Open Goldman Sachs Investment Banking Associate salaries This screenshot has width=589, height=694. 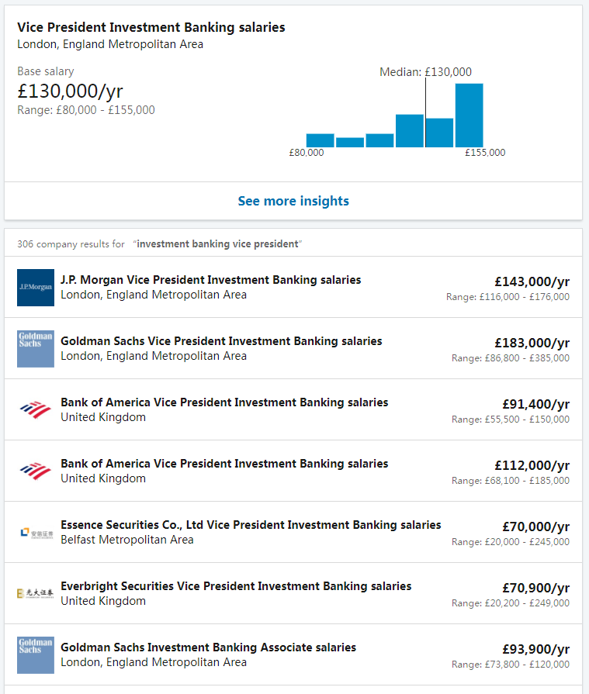click(x=208, y=647)
